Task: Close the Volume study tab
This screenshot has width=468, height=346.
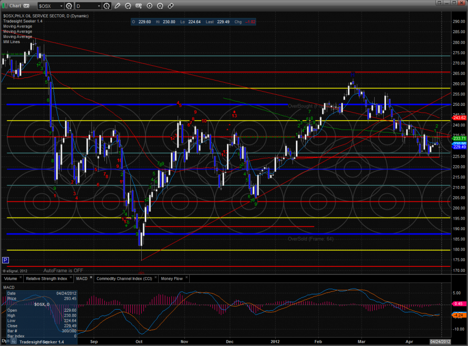Action: coord(21,278)
